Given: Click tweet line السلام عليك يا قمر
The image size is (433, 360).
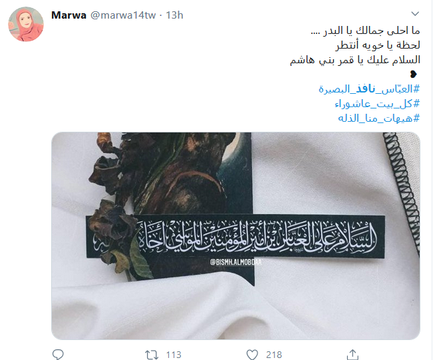Looking at the screenshot, I should pos(355,60).
